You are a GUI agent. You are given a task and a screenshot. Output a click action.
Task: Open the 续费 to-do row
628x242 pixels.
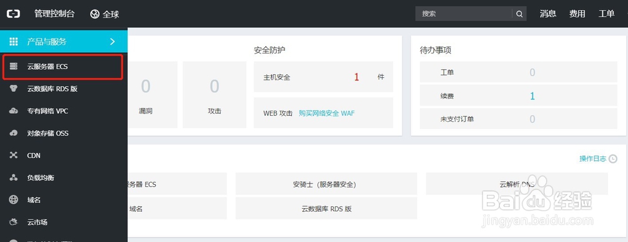(x=518, y=96)
